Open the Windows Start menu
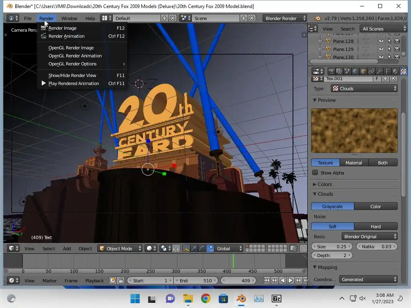The height and width of the screenshot is (308, 411). tap(135, 298)
